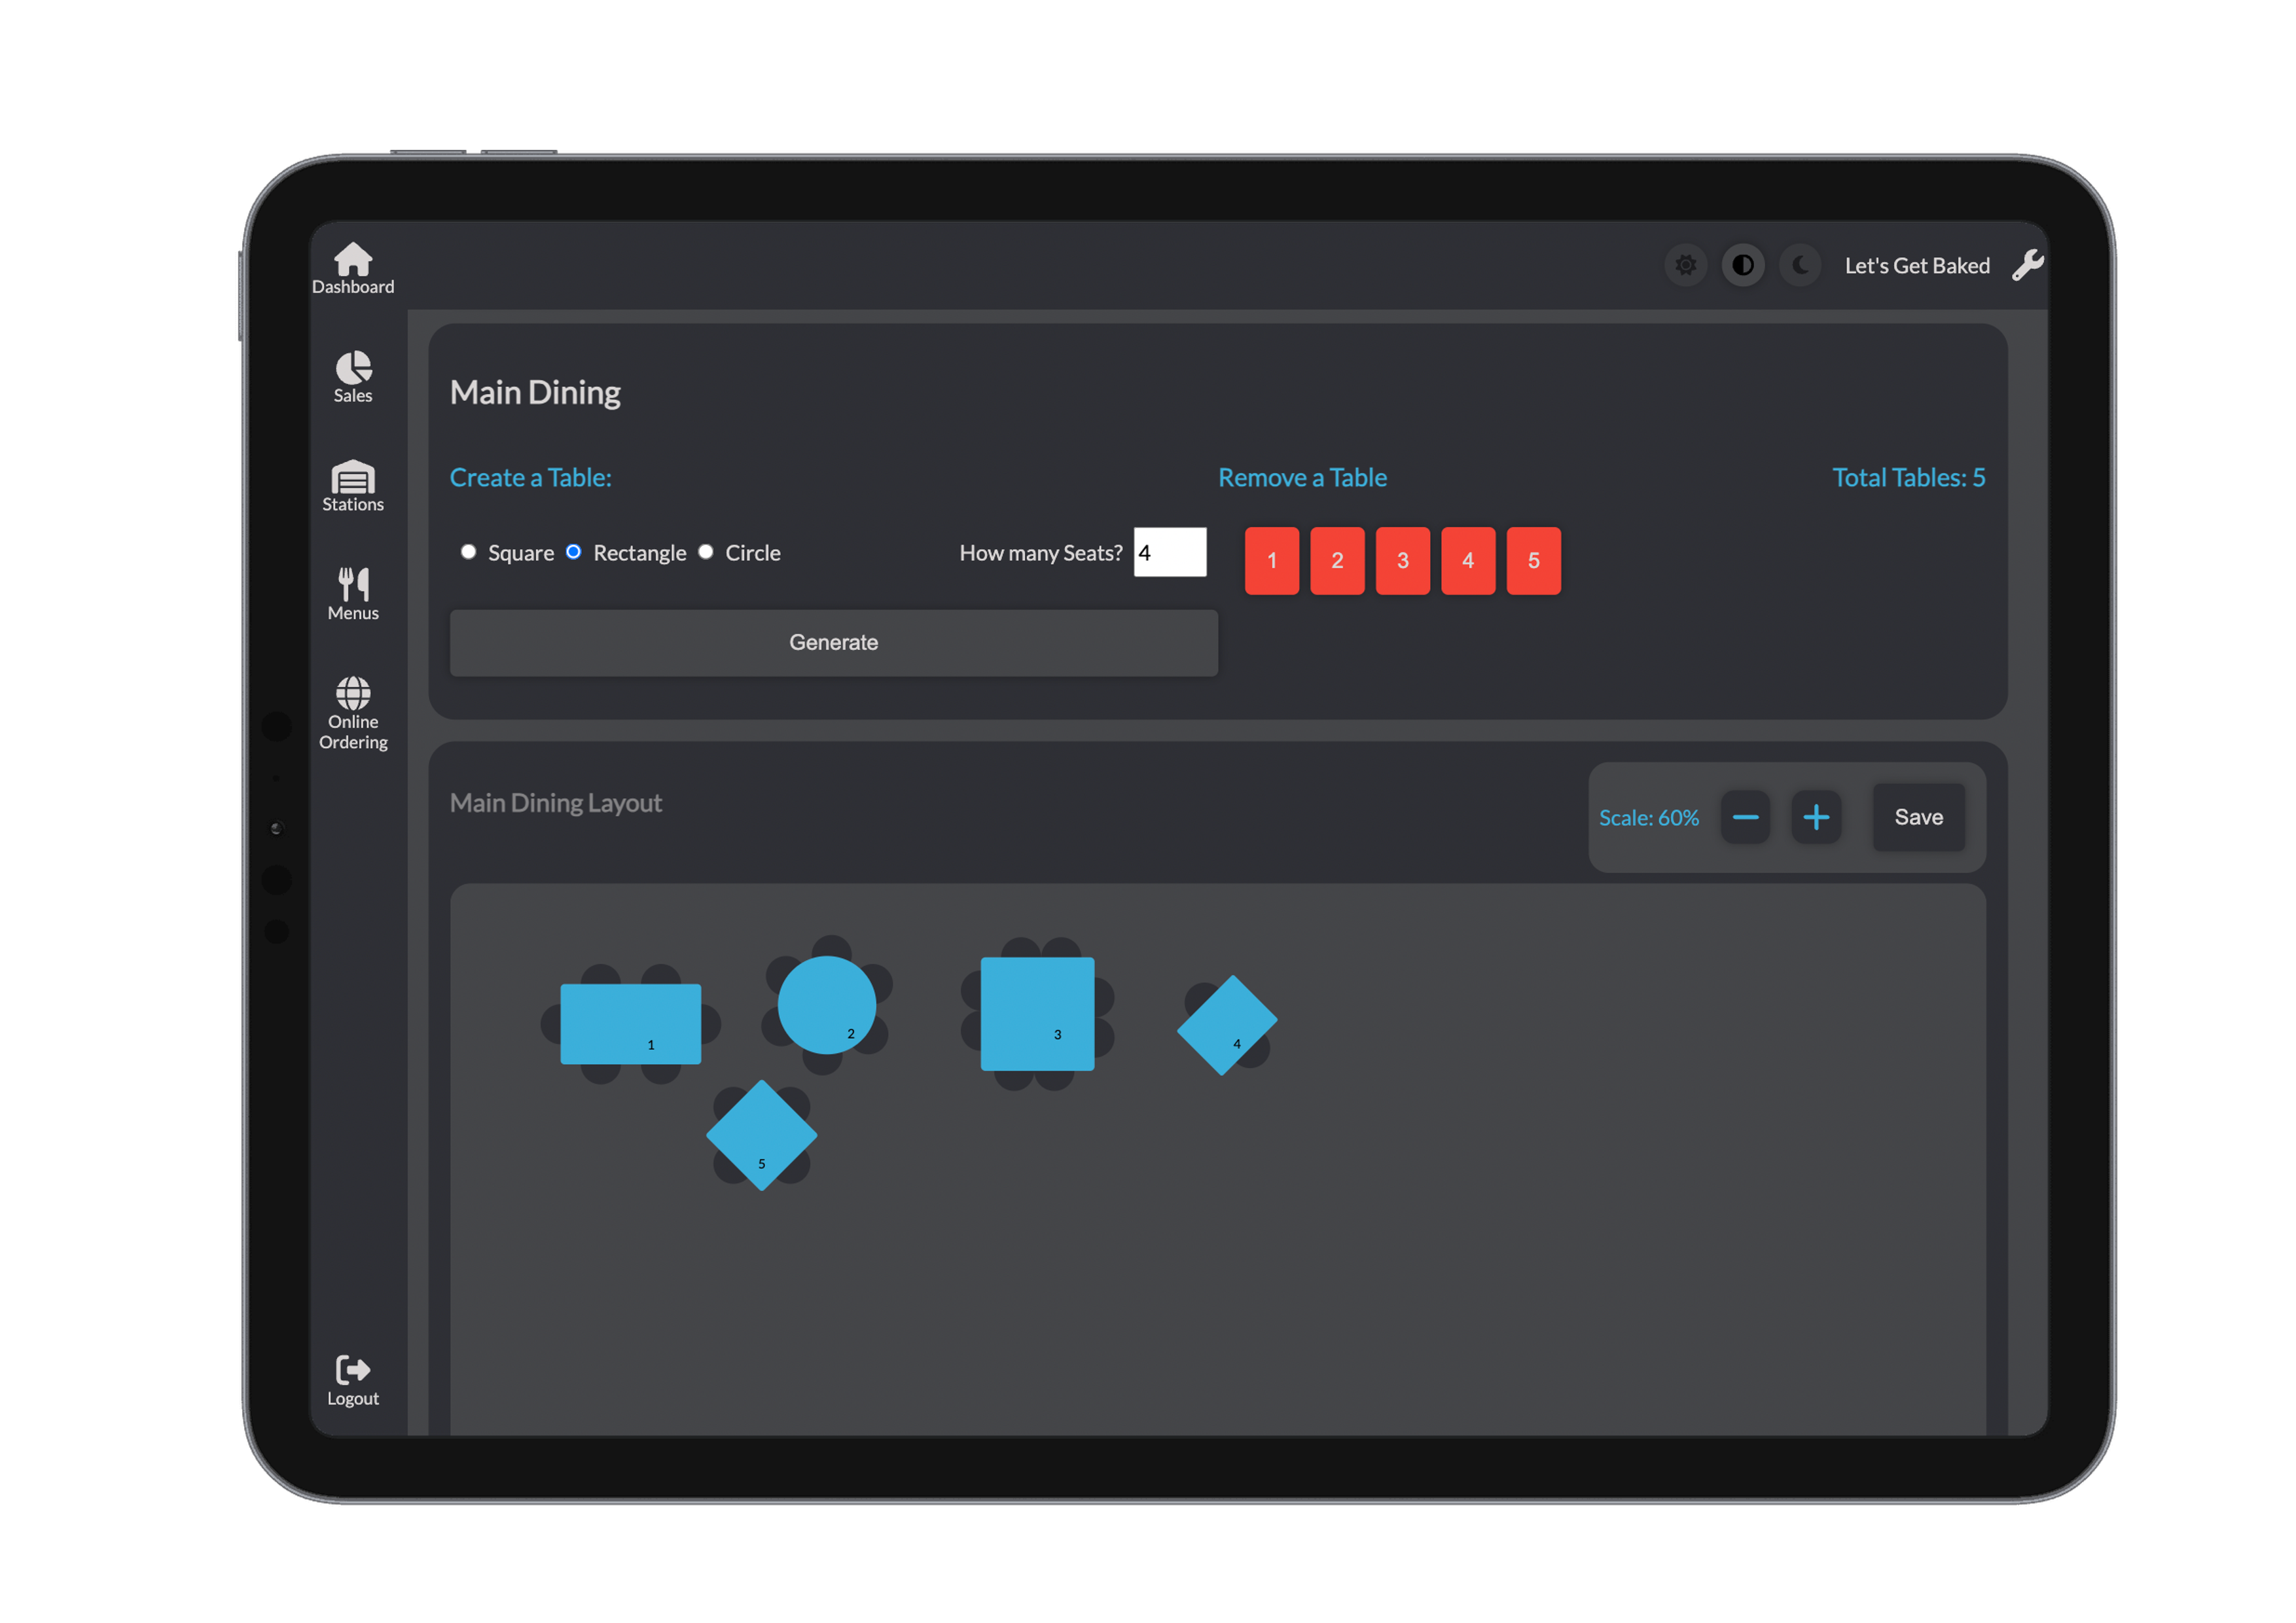Viewport: 2296px width, 1623px height.
Task: Choose the Circle table shape
Action: (706, 552)
